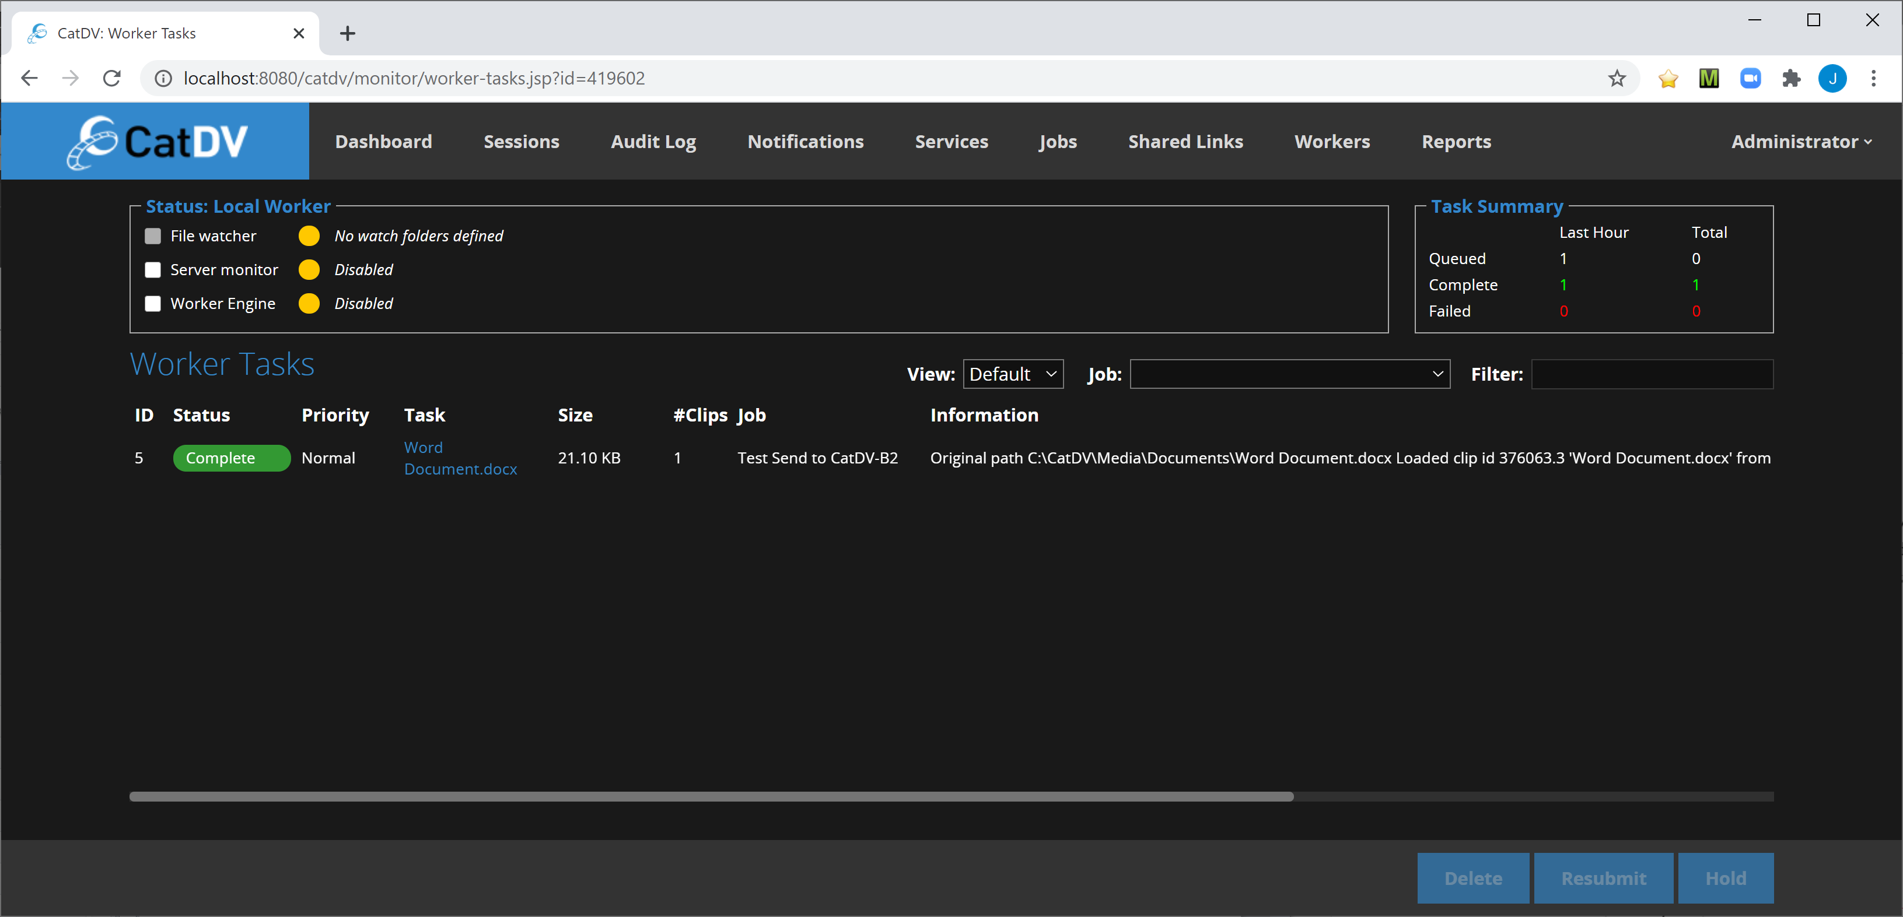Open the Zoom extension icon
The height and width of the screenshot is (917, 1903).
pos(1750,78)
